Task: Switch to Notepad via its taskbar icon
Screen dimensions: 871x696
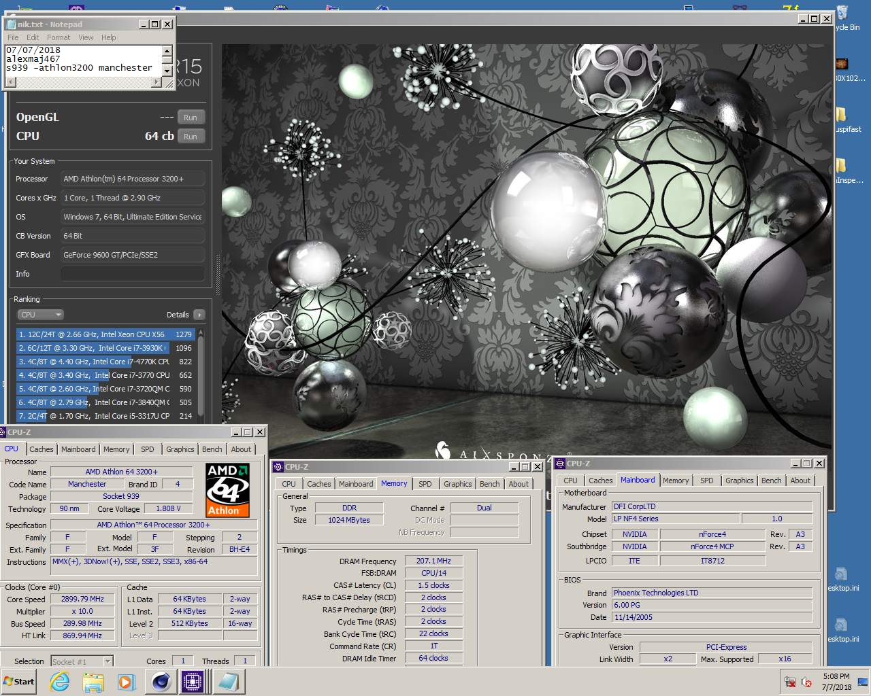Action: tap(228, 682)
